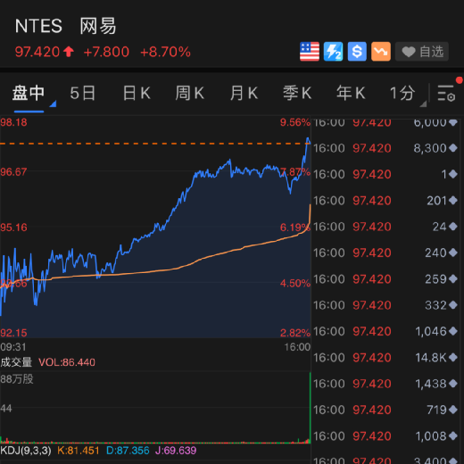The width and height of the screenshot is (464, 464).
Task: Click the trade row with volume 8,300
Action: click(385, 148)
